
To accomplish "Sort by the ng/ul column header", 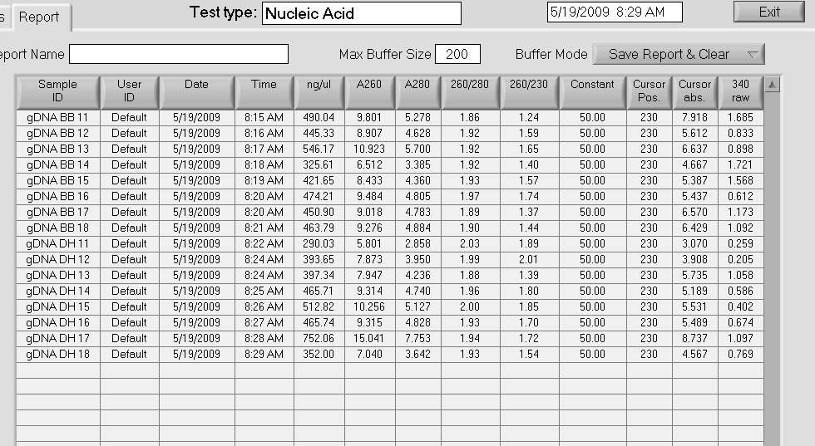I will pyautogui.click(x=320, y=85).
